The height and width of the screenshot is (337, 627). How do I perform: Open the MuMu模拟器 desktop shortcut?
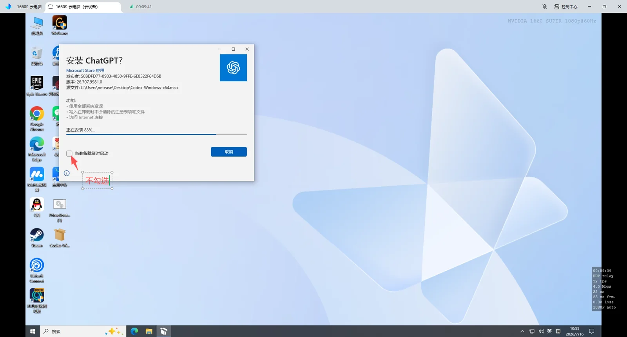(x=37, y=179)
